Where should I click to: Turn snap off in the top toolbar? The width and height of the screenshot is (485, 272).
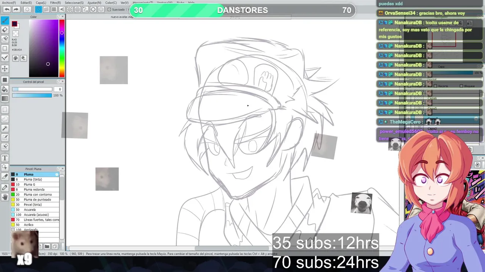tap(38, 9)
